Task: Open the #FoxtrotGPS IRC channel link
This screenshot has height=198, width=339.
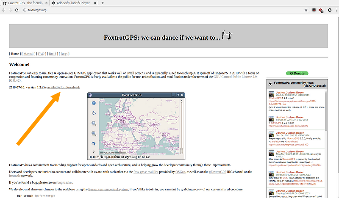Action: [x=217, y=172]
